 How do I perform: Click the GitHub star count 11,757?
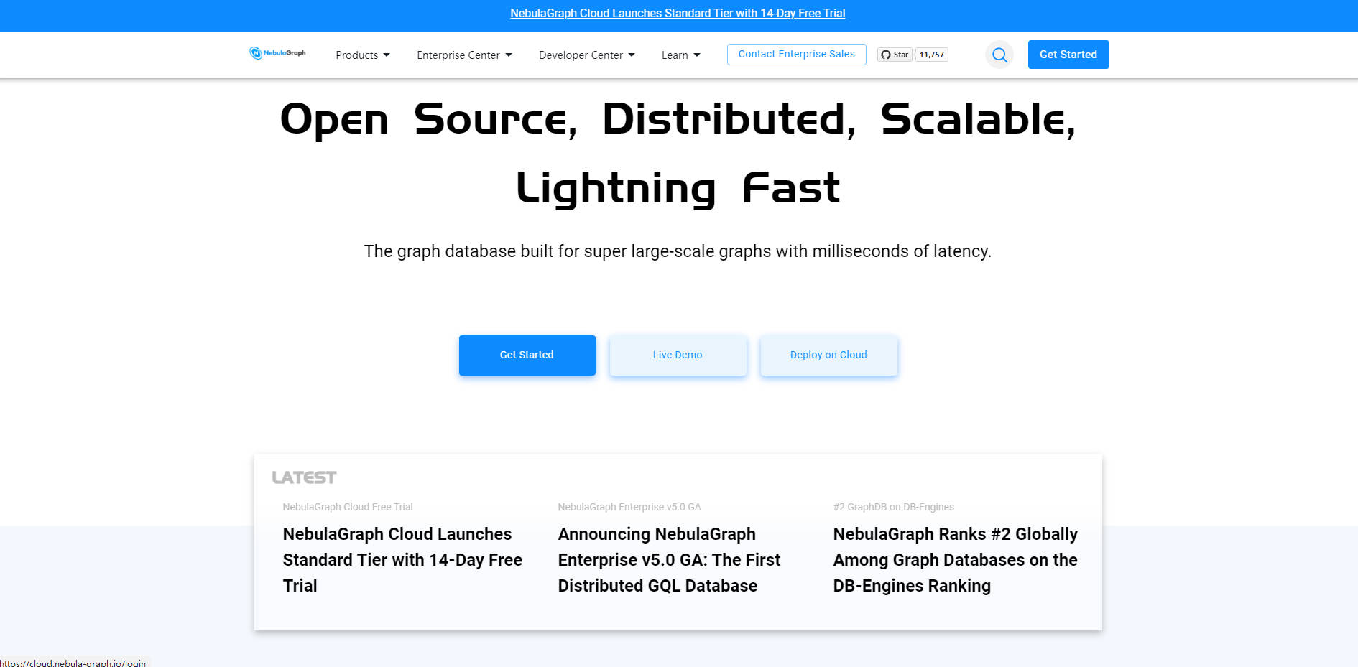pos(932,55)
